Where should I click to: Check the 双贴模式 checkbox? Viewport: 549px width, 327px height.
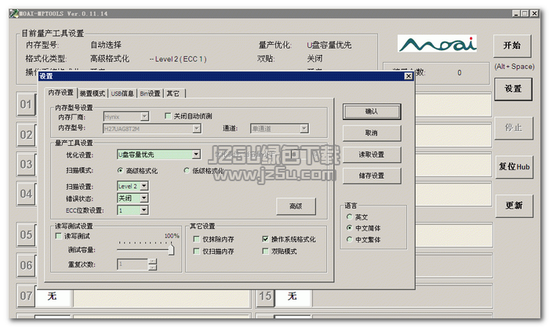(x=265, y=251)
